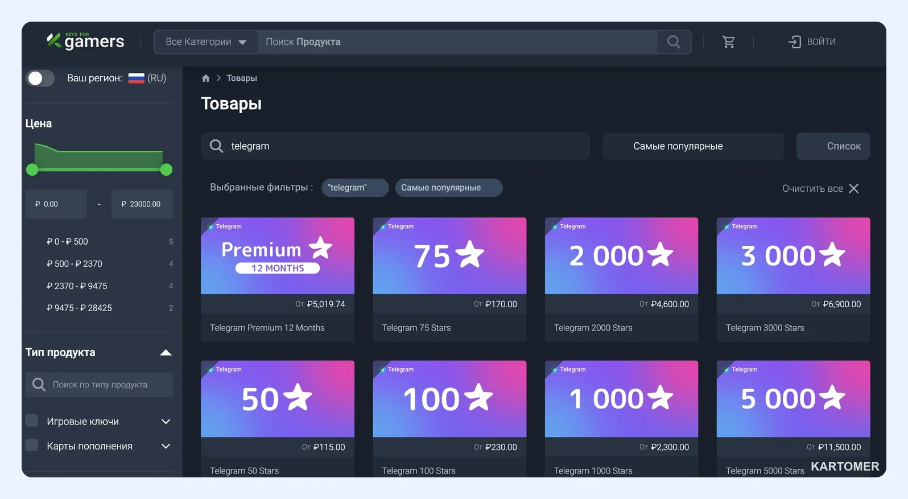Check the Игровые ключи checkbox
This screenshot has width=908, height=499.
[x=32, y=420]
